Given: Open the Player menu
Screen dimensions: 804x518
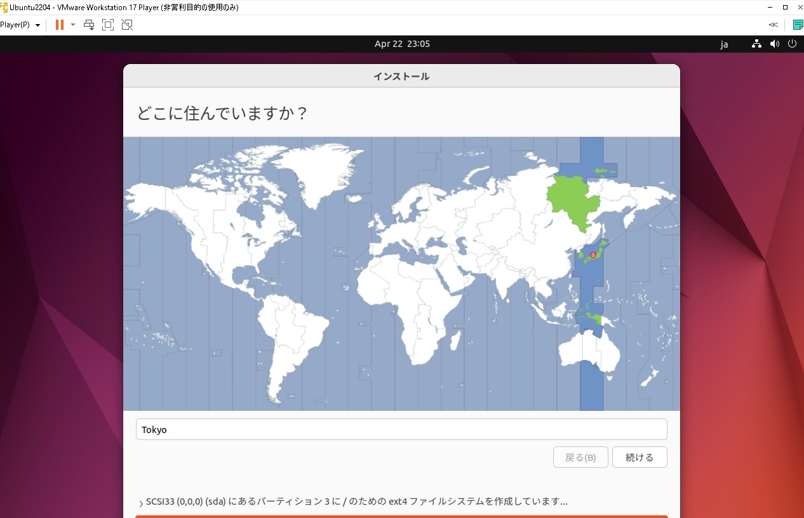Looking at the screenshot, I should (x=15, y=25).
